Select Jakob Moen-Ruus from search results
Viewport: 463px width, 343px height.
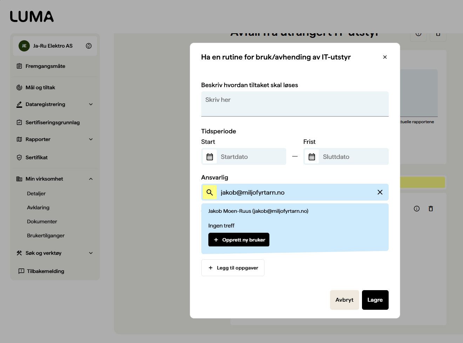(x=258, y=211)
